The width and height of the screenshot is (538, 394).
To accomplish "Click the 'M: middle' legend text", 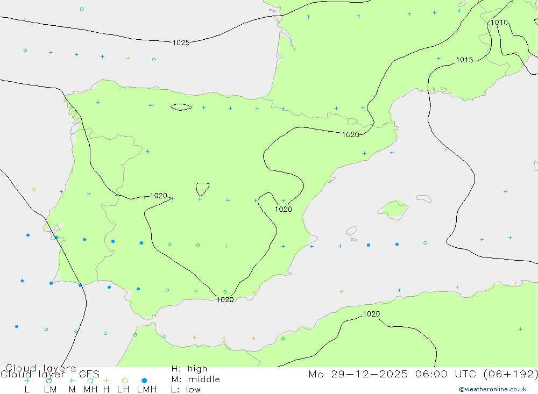I will [196, 379].
